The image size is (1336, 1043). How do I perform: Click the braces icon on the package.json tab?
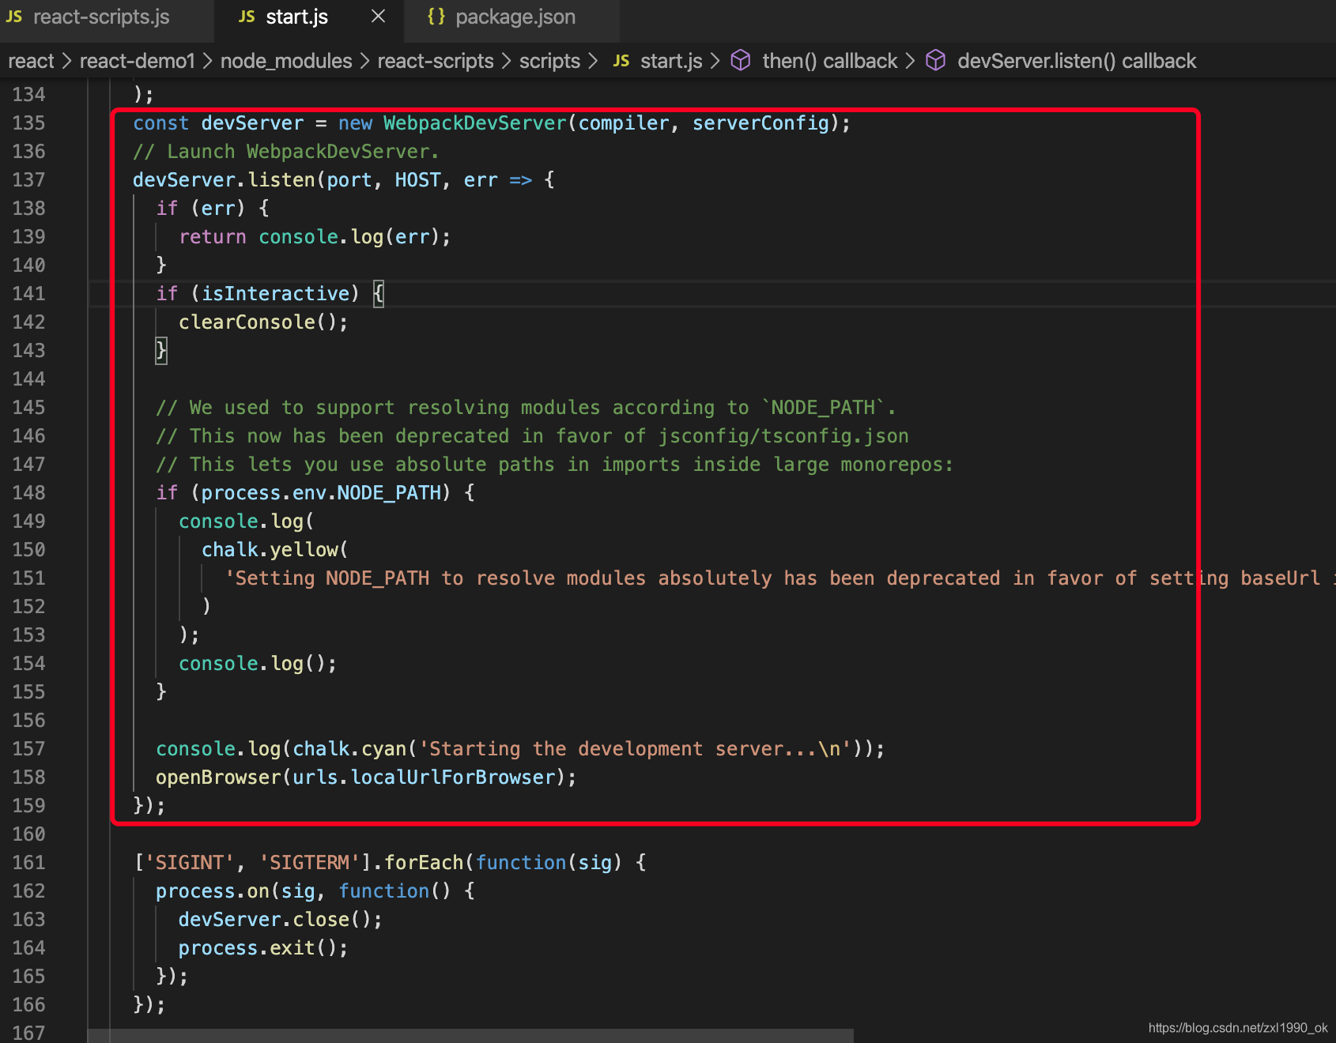click(x=436, y=16)
